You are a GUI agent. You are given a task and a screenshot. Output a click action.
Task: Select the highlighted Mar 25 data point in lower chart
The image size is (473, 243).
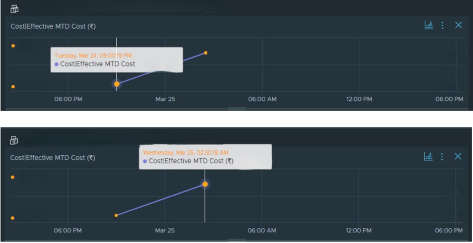tap(205, 184)
